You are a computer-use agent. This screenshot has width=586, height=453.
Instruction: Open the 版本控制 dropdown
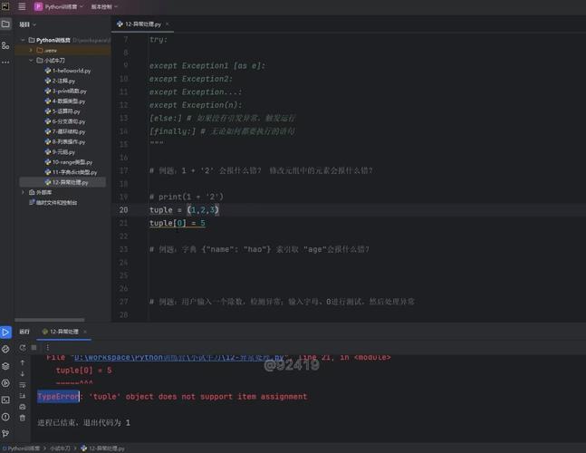[x=104, y=6]
